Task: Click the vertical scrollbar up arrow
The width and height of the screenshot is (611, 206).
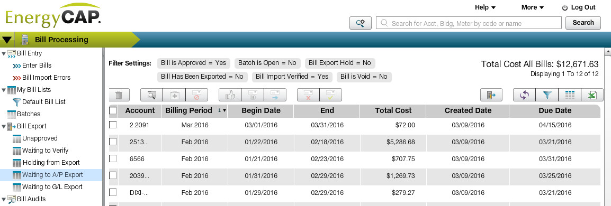Action: point(607,51)
